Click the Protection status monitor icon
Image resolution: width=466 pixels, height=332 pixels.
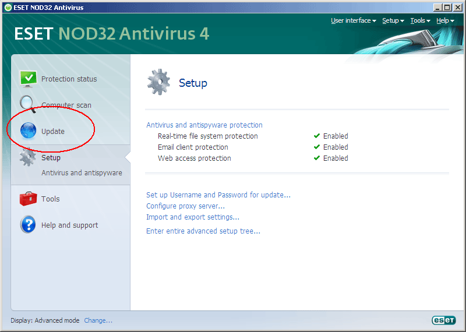coord(28,79)
